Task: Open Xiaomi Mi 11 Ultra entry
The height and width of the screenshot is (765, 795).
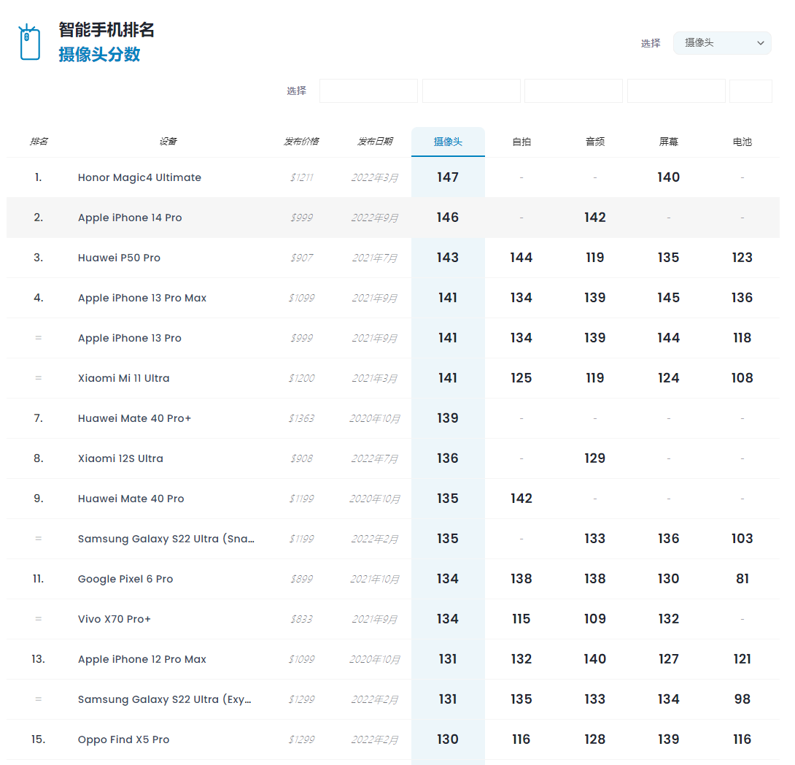Action: coord(124,378)
